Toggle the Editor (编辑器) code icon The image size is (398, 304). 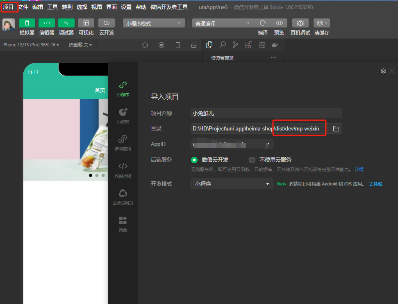[x=47, y=23]
